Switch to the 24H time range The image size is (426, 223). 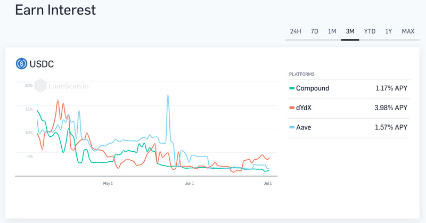pos(296,31)
